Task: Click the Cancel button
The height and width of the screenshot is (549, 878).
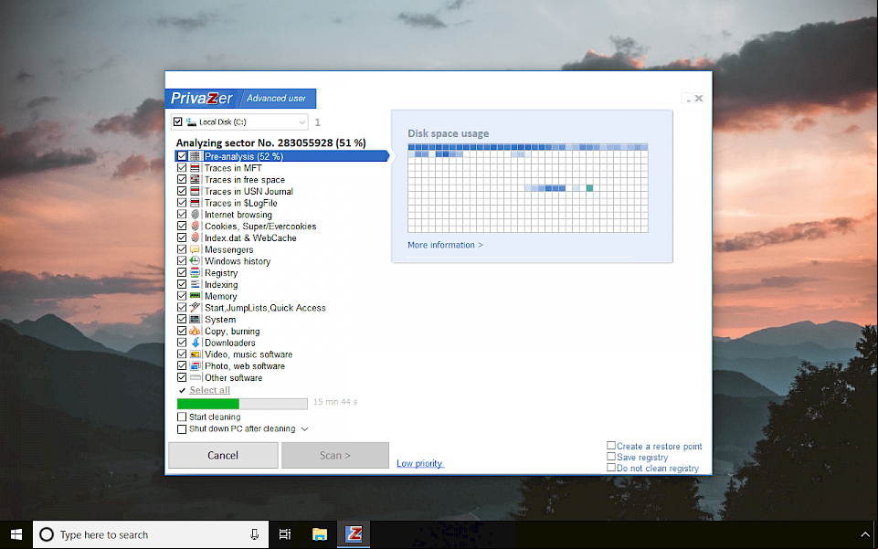Action: (223, 456)
